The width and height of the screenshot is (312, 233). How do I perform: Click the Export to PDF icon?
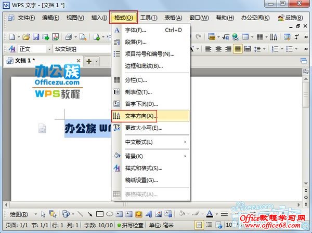coord(56,37)
